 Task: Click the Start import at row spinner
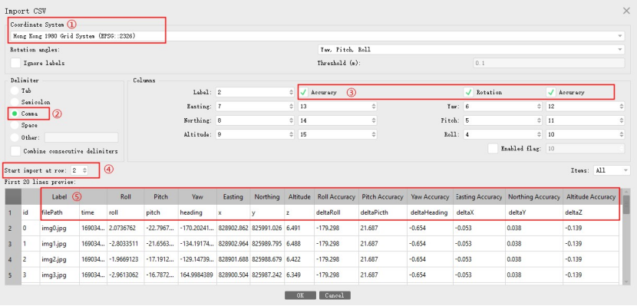tap(78, 170)
